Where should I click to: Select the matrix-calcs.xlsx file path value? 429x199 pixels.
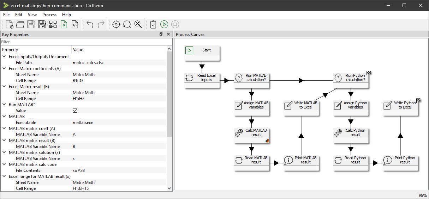pos(88,62)
